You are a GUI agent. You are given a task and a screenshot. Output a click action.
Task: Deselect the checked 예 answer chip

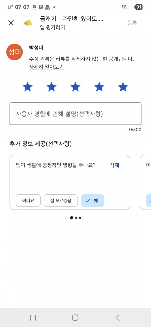[93, 200]
